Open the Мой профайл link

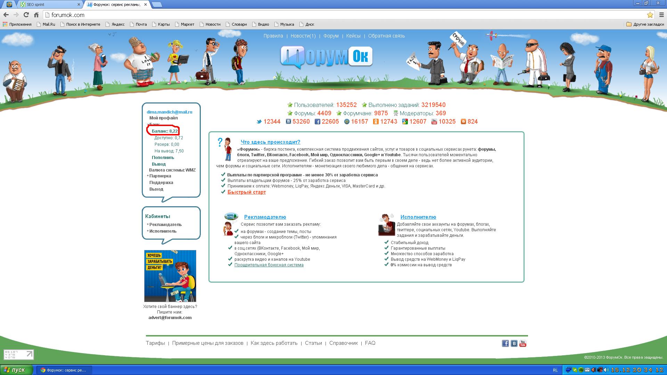click(x=163, y=118)
